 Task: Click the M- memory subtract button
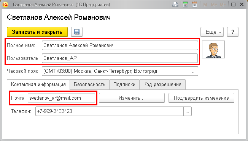click(223, 5)
